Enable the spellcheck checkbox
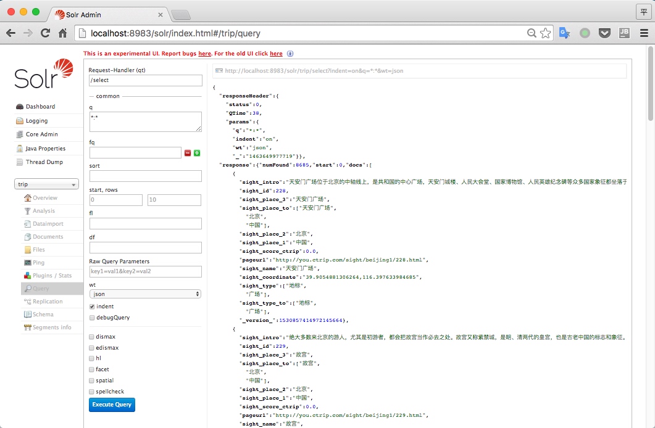Viewport: 655px width, 428px height. [x=92, y=392]
